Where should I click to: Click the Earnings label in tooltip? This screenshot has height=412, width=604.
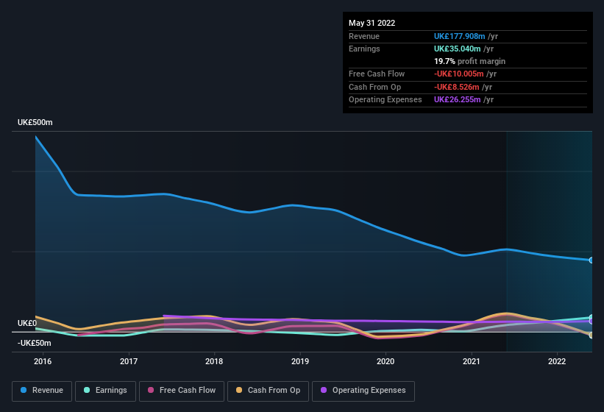click(x=364, y=49)
